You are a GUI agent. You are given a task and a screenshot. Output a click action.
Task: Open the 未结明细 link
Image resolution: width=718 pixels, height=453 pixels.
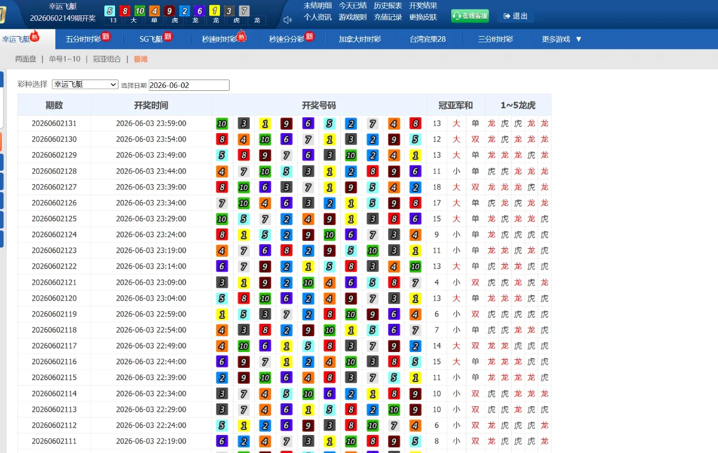(318, 6)
